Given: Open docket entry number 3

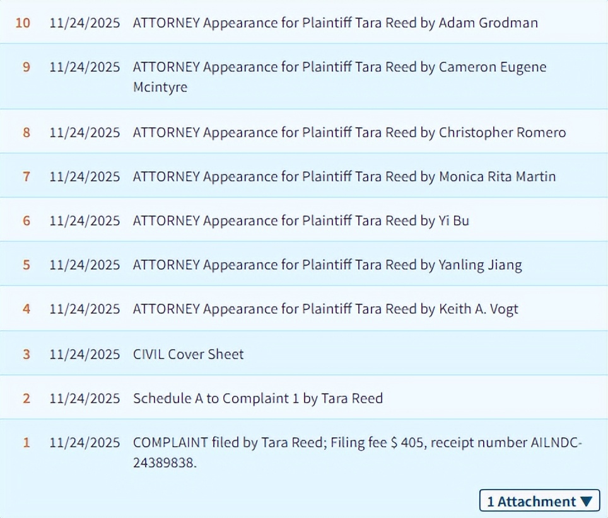Looking at the screenshot, I should (26, 354).
